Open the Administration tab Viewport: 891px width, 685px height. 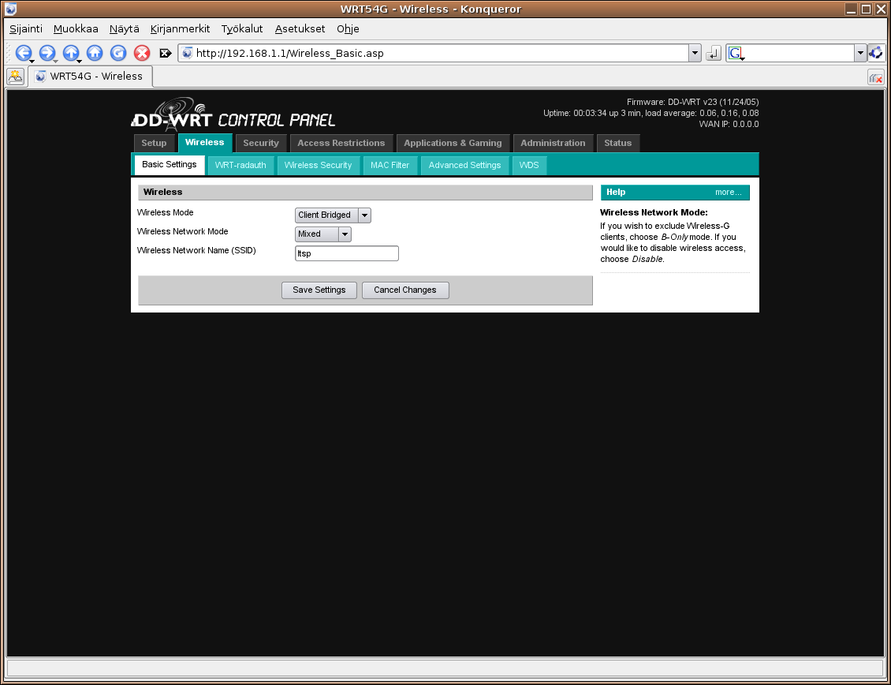[553, 143]
